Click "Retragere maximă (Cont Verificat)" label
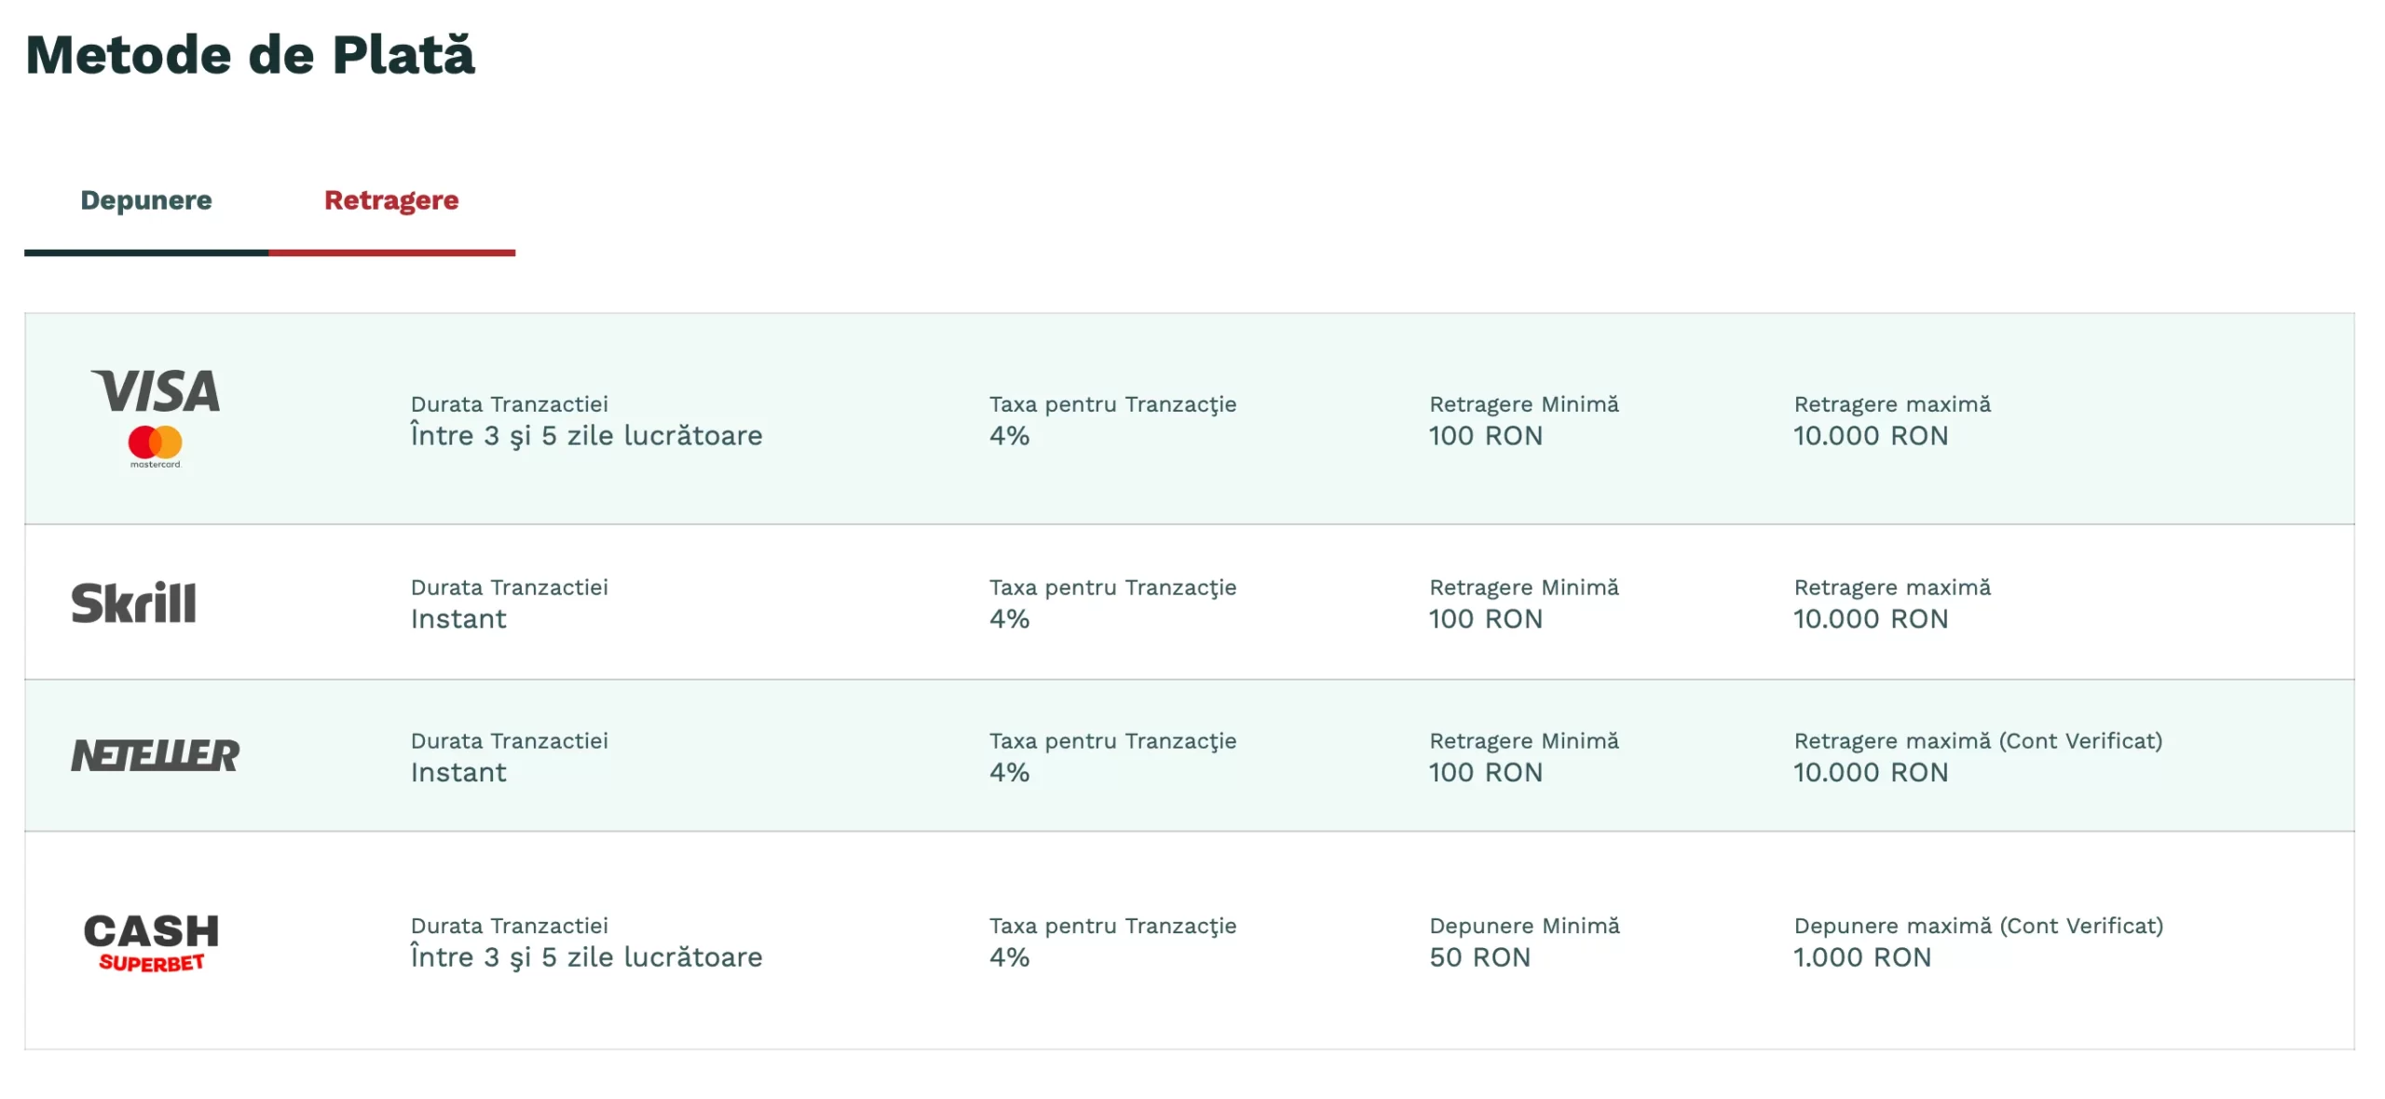2385x1099 pixels. coord(1978,741)
